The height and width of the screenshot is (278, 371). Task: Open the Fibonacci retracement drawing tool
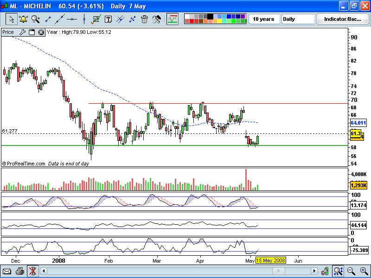(96, 19)
